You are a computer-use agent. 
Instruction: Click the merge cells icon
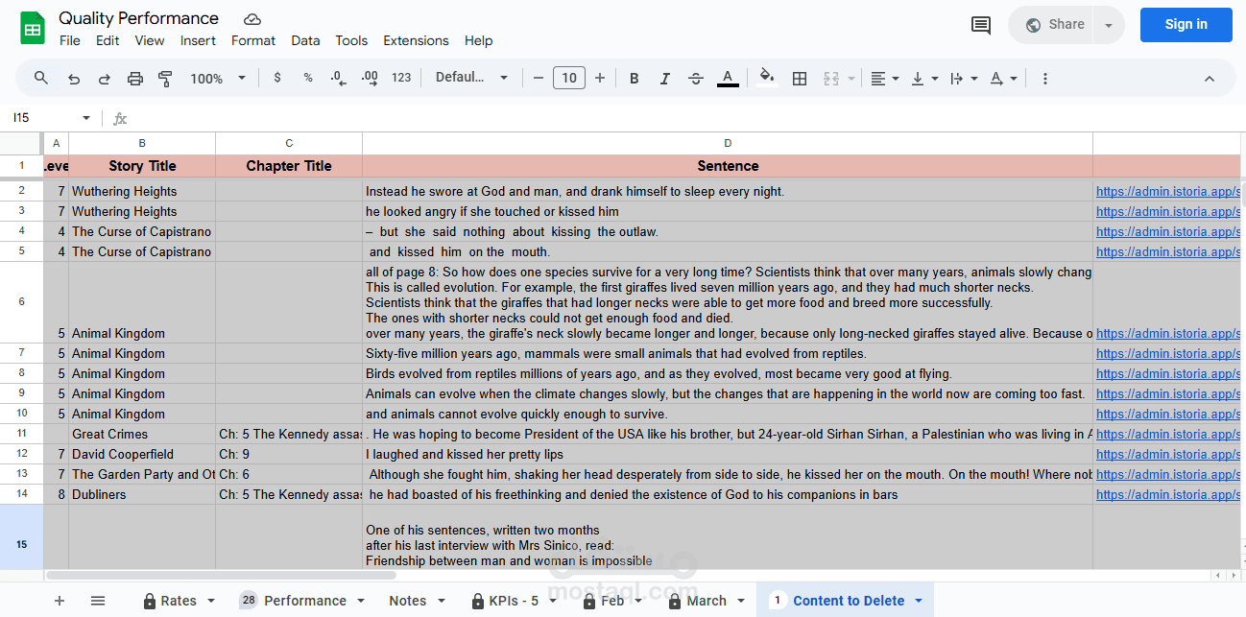coord(831,79)
